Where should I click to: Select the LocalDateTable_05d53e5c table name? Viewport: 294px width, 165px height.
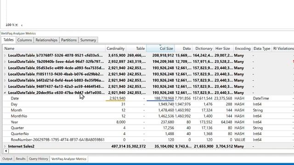(x=56, y=68)
